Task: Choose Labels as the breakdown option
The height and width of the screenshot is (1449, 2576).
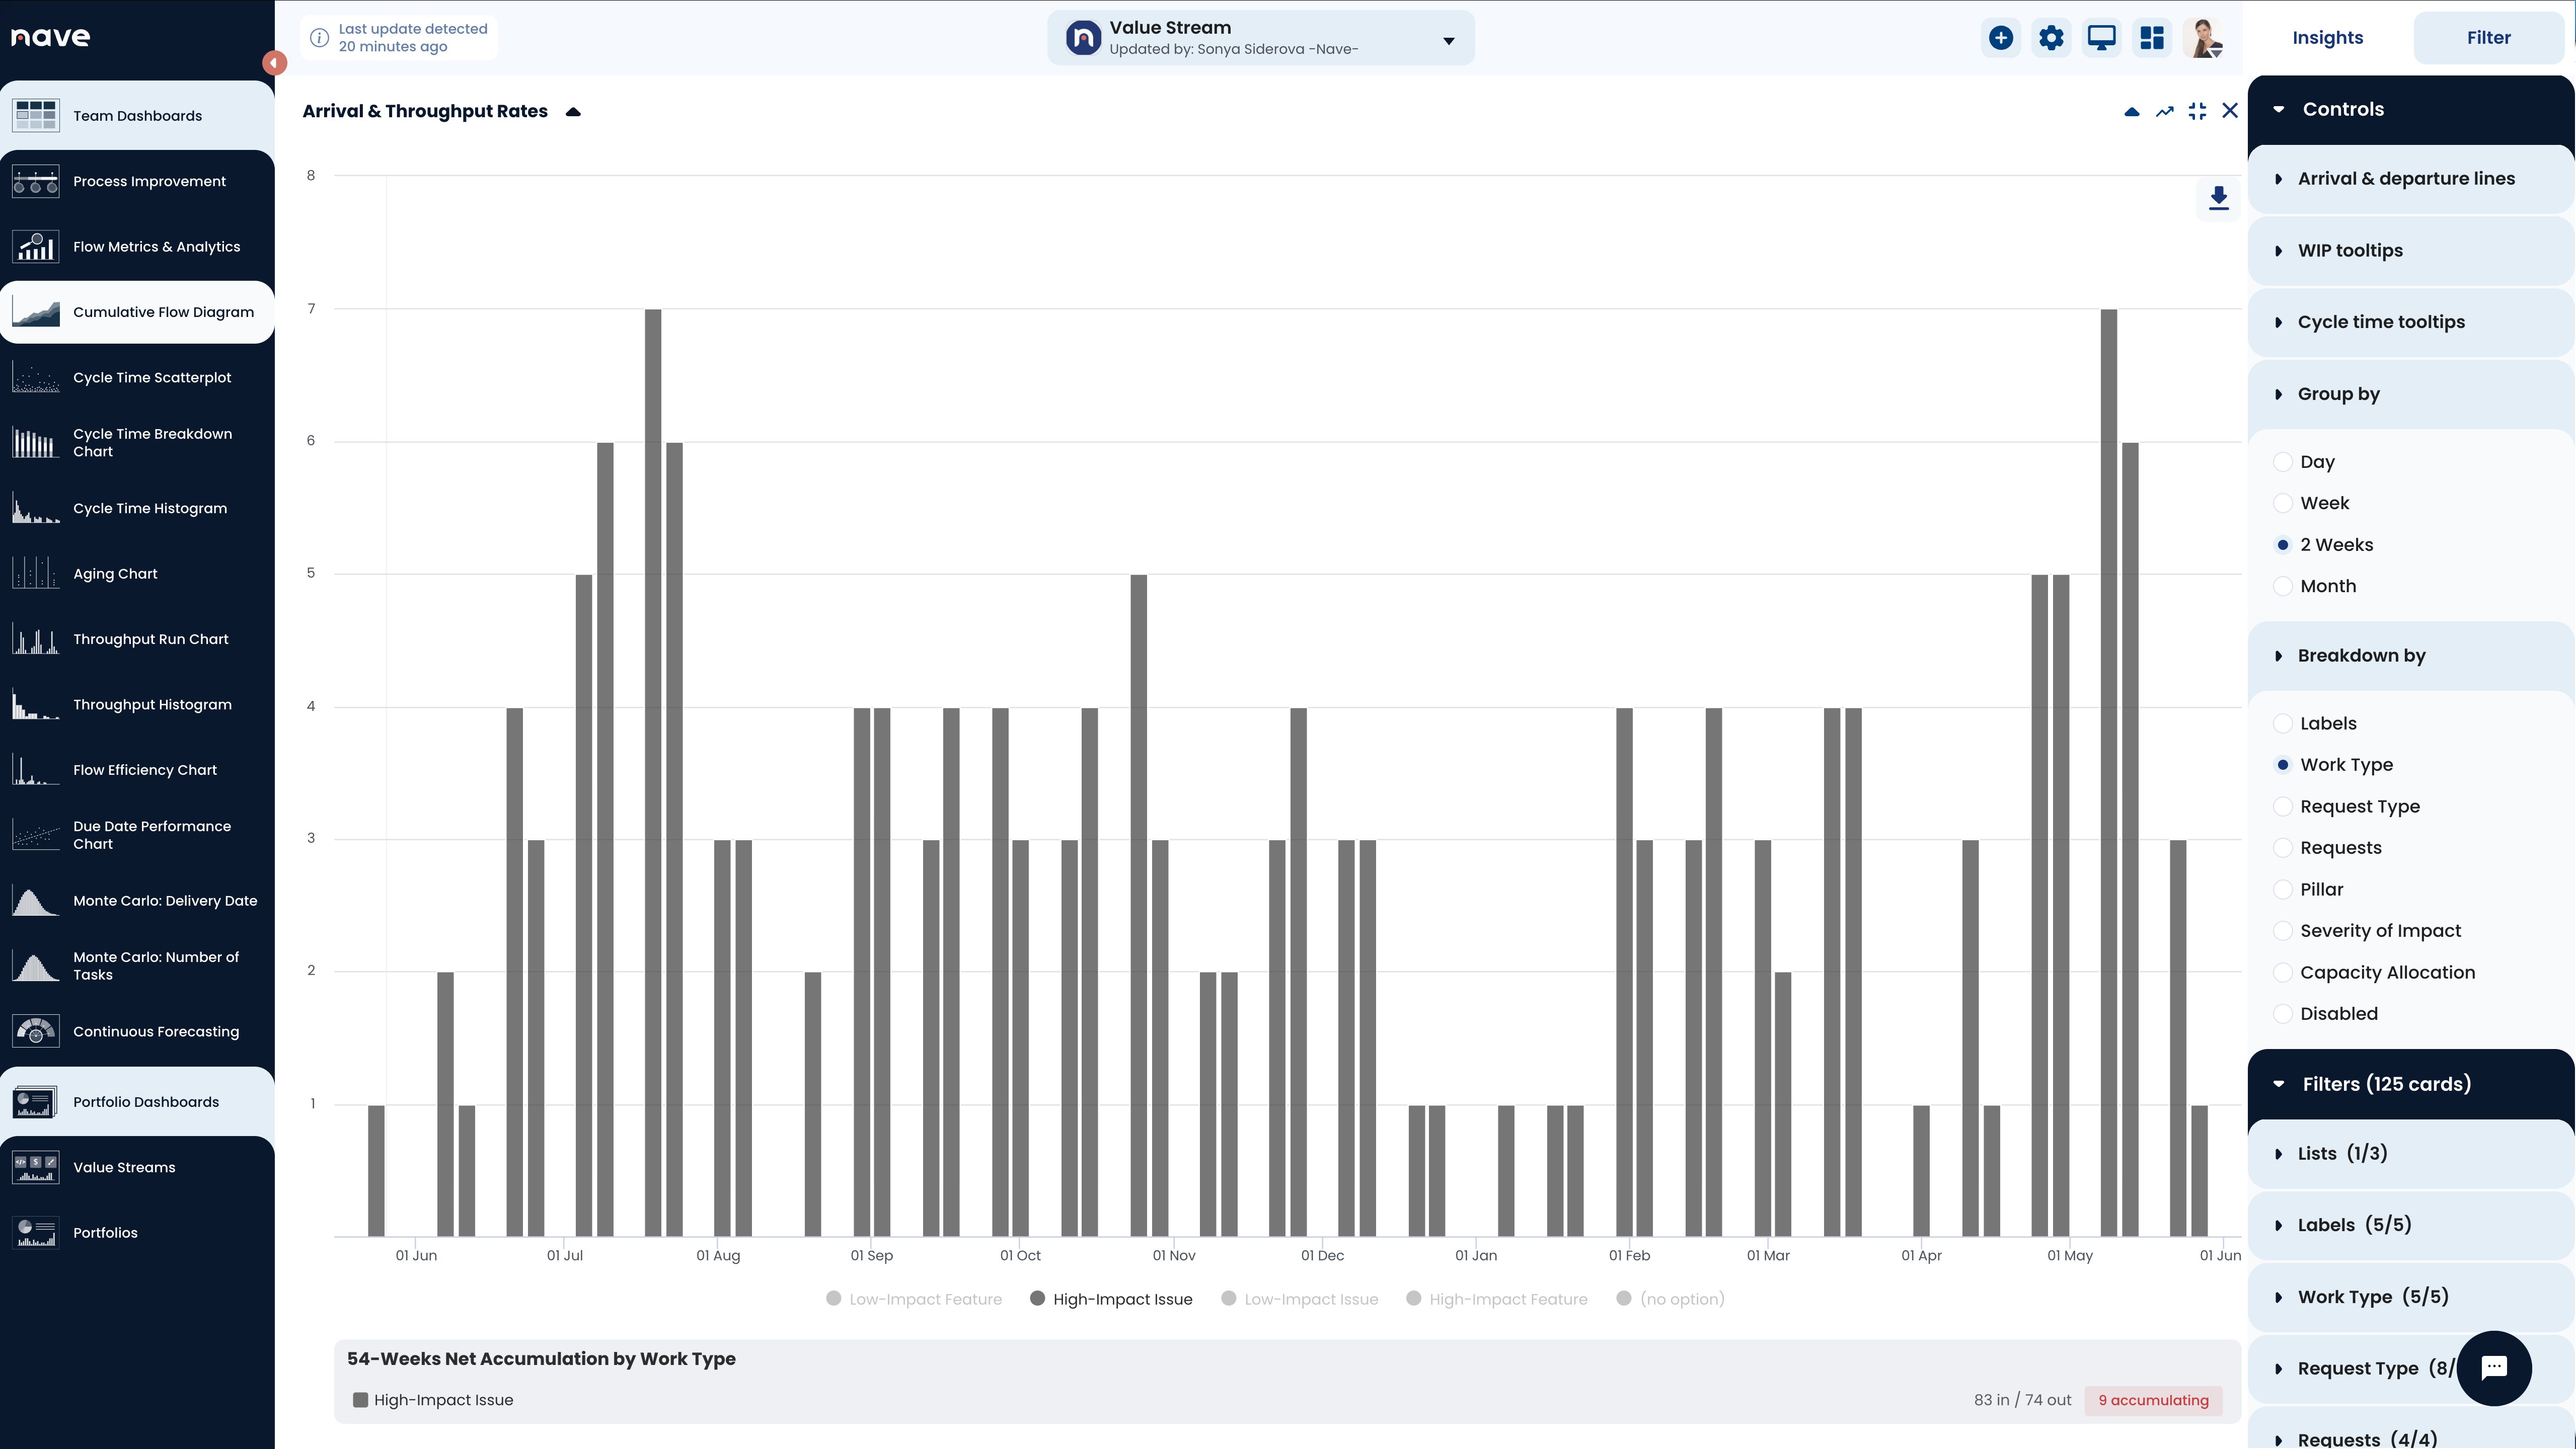Action: click(2283, 723)
